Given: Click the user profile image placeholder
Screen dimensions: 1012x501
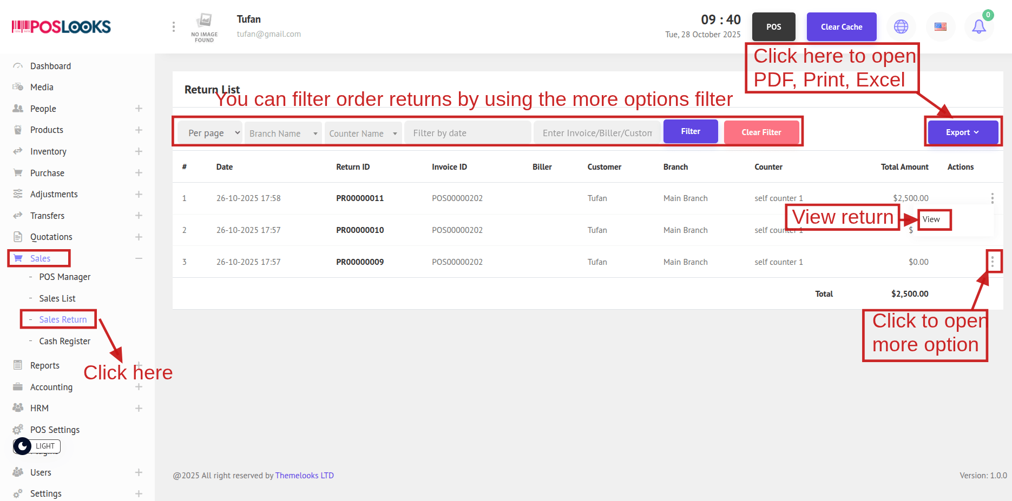Looking at the screenshot, I should tap(204, 26).
